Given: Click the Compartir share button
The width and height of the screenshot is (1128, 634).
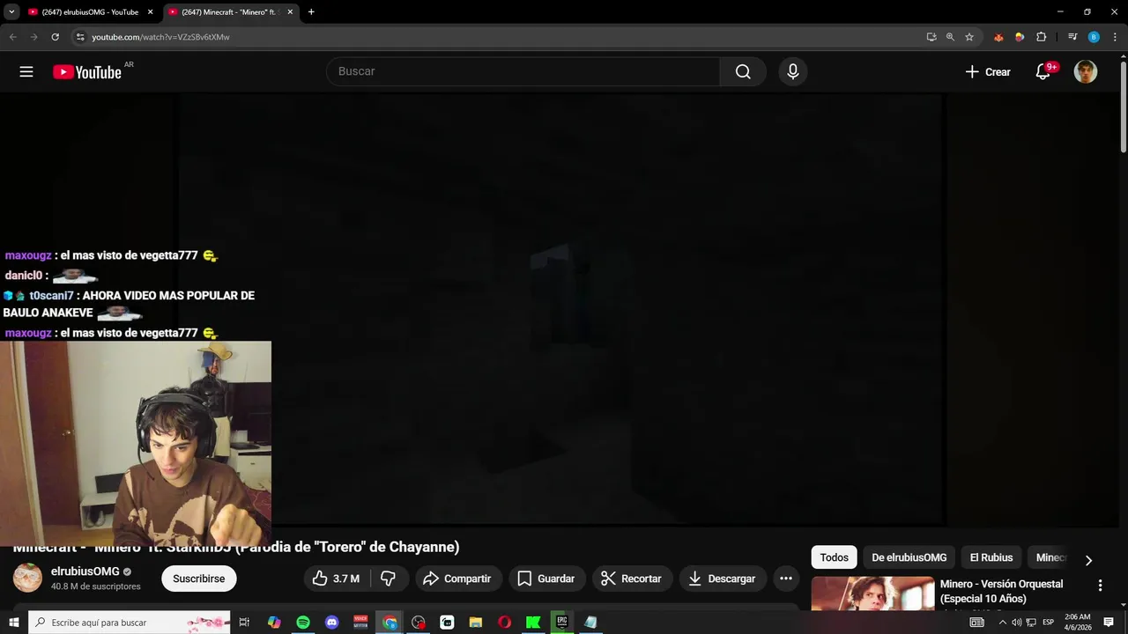Looking at the screenshot, I should coord(456,579).
